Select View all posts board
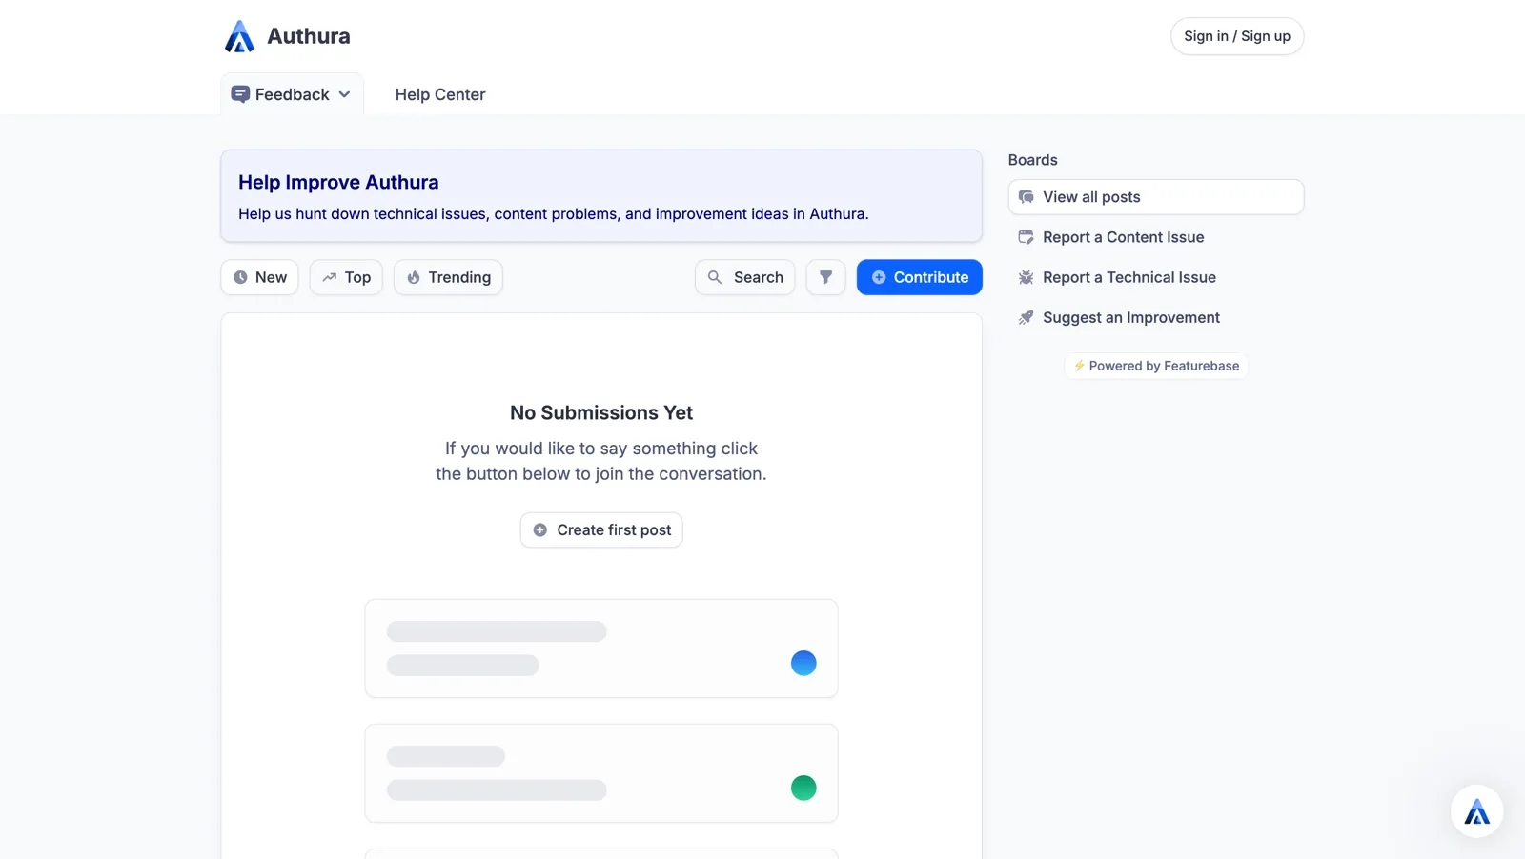The height and width of the screenshot is (859, 1525). click(1156, 197)
